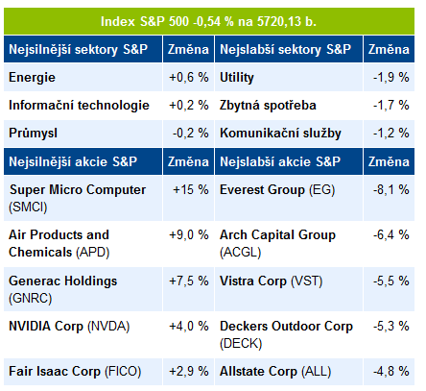The height and width of the screenshot is (391, 426).
Task: Click the Nejsilnější akcie S&P header
Action: coord(83,161)
